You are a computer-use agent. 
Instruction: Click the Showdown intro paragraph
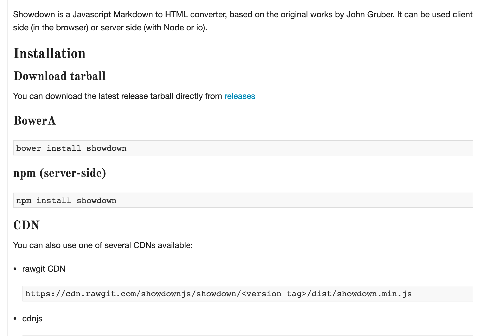click(x=243, y=21)
